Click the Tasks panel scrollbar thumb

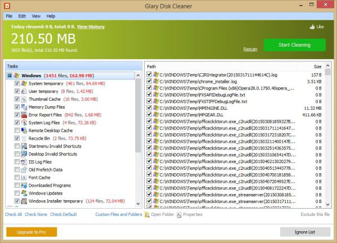[x=138, y=115]
